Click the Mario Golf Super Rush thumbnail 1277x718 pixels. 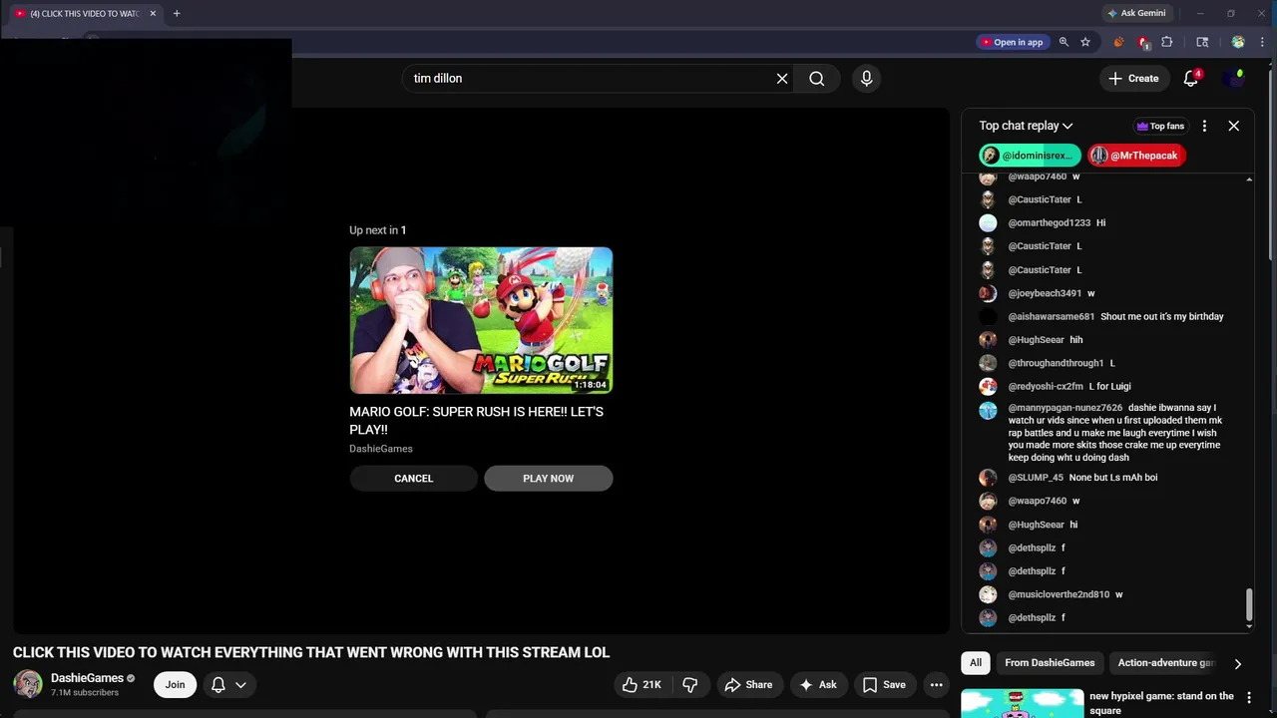[481, 320]
